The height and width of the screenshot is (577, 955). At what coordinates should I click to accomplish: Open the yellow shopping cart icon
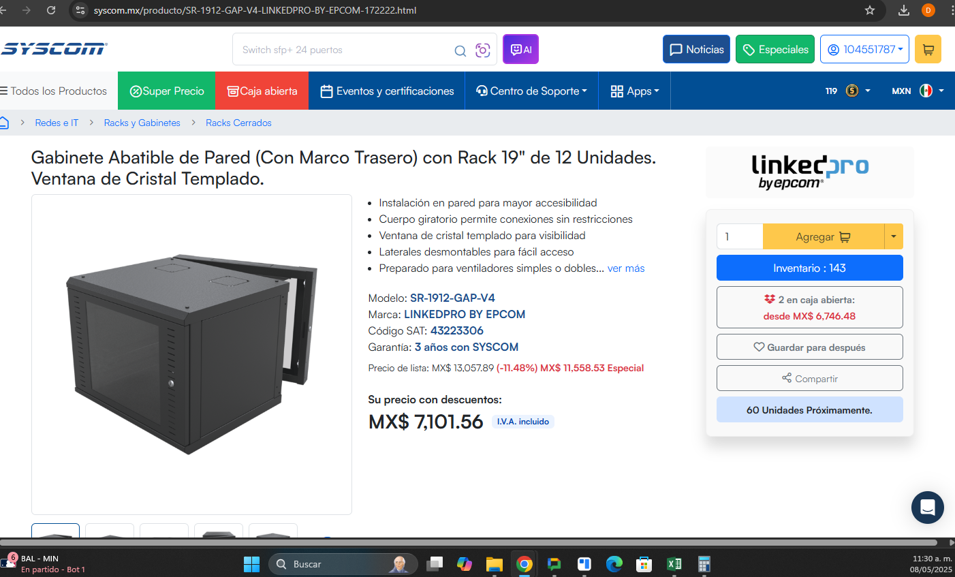click(928, 49)
